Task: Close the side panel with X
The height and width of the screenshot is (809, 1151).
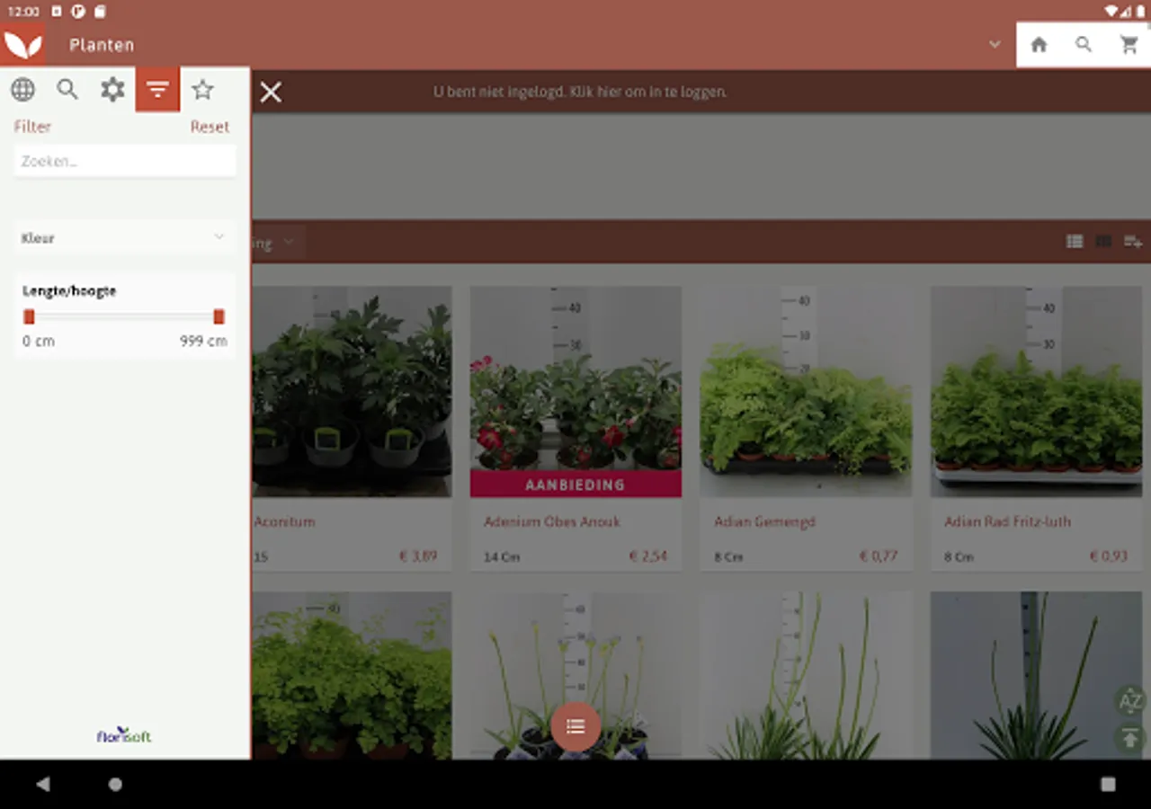Action: coord(271,92)
